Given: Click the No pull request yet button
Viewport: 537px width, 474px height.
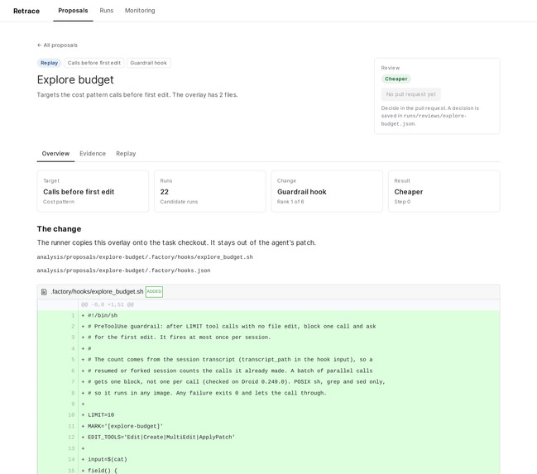Looking at the screenshot, I should click(x=410, y=94).
